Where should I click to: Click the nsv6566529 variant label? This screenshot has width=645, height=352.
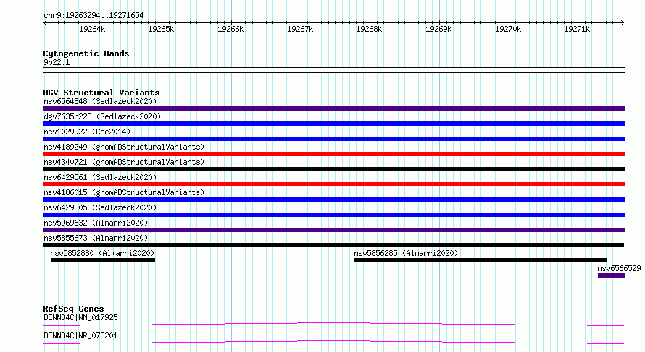pyautogui.click(x=619, y=268)
